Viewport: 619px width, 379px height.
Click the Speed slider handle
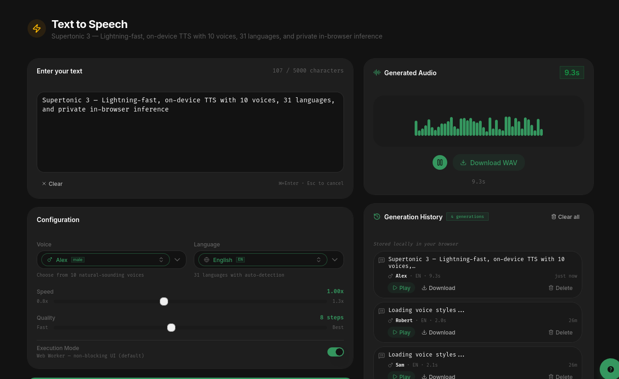[x=164, y=301]
